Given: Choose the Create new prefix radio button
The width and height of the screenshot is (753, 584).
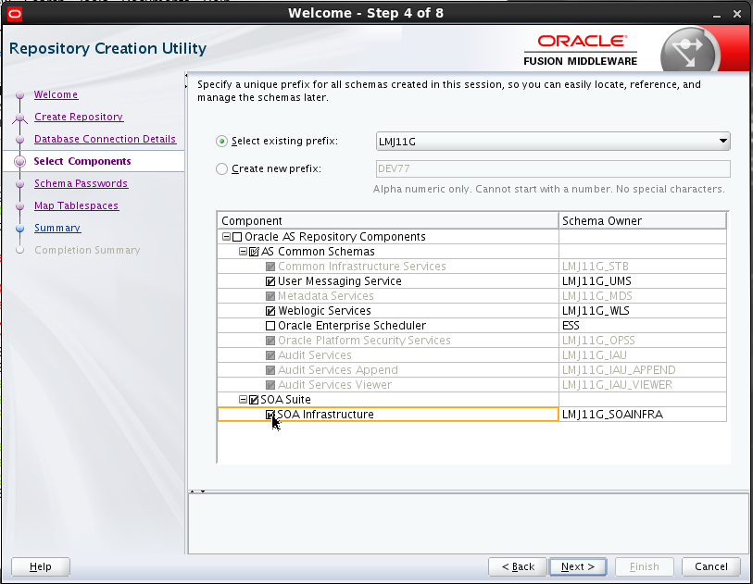Looking at the screenshot, I should (x=221, y=169).
